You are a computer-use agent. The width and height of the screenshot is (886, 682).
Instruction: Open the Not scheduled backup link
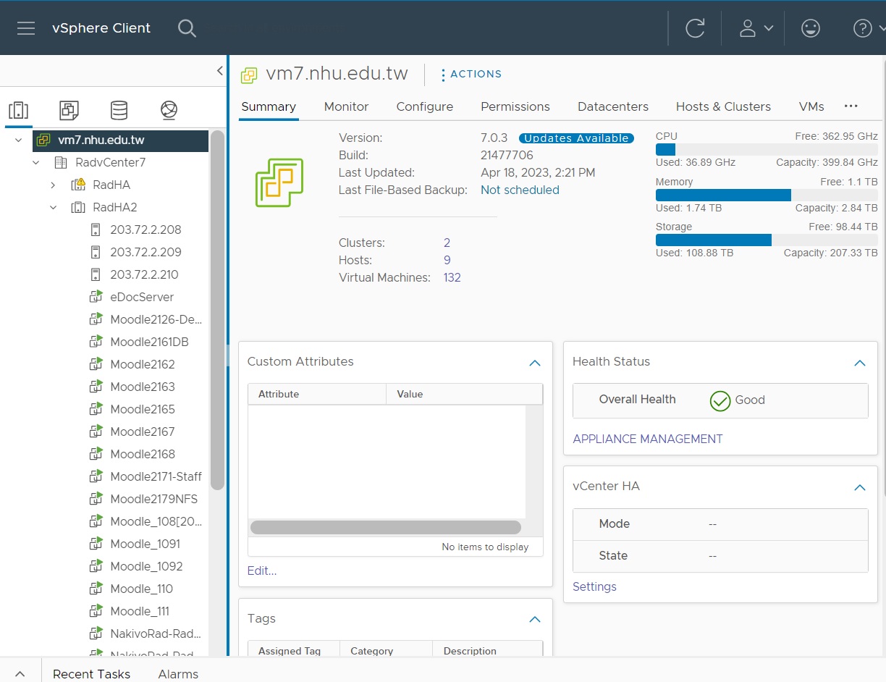pyautogui.click(x=520, y=190)
